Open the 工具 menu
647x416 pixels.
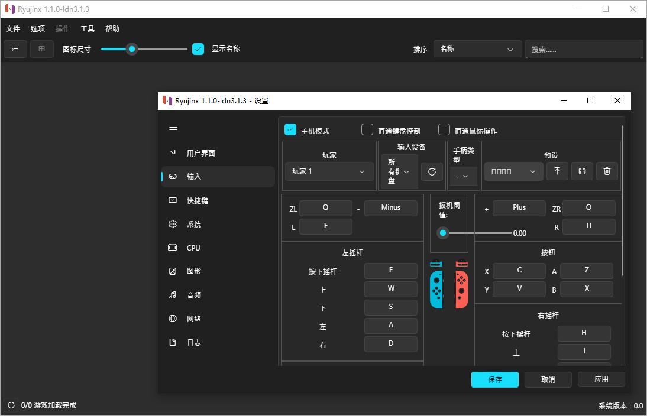[x=87, y=28]
